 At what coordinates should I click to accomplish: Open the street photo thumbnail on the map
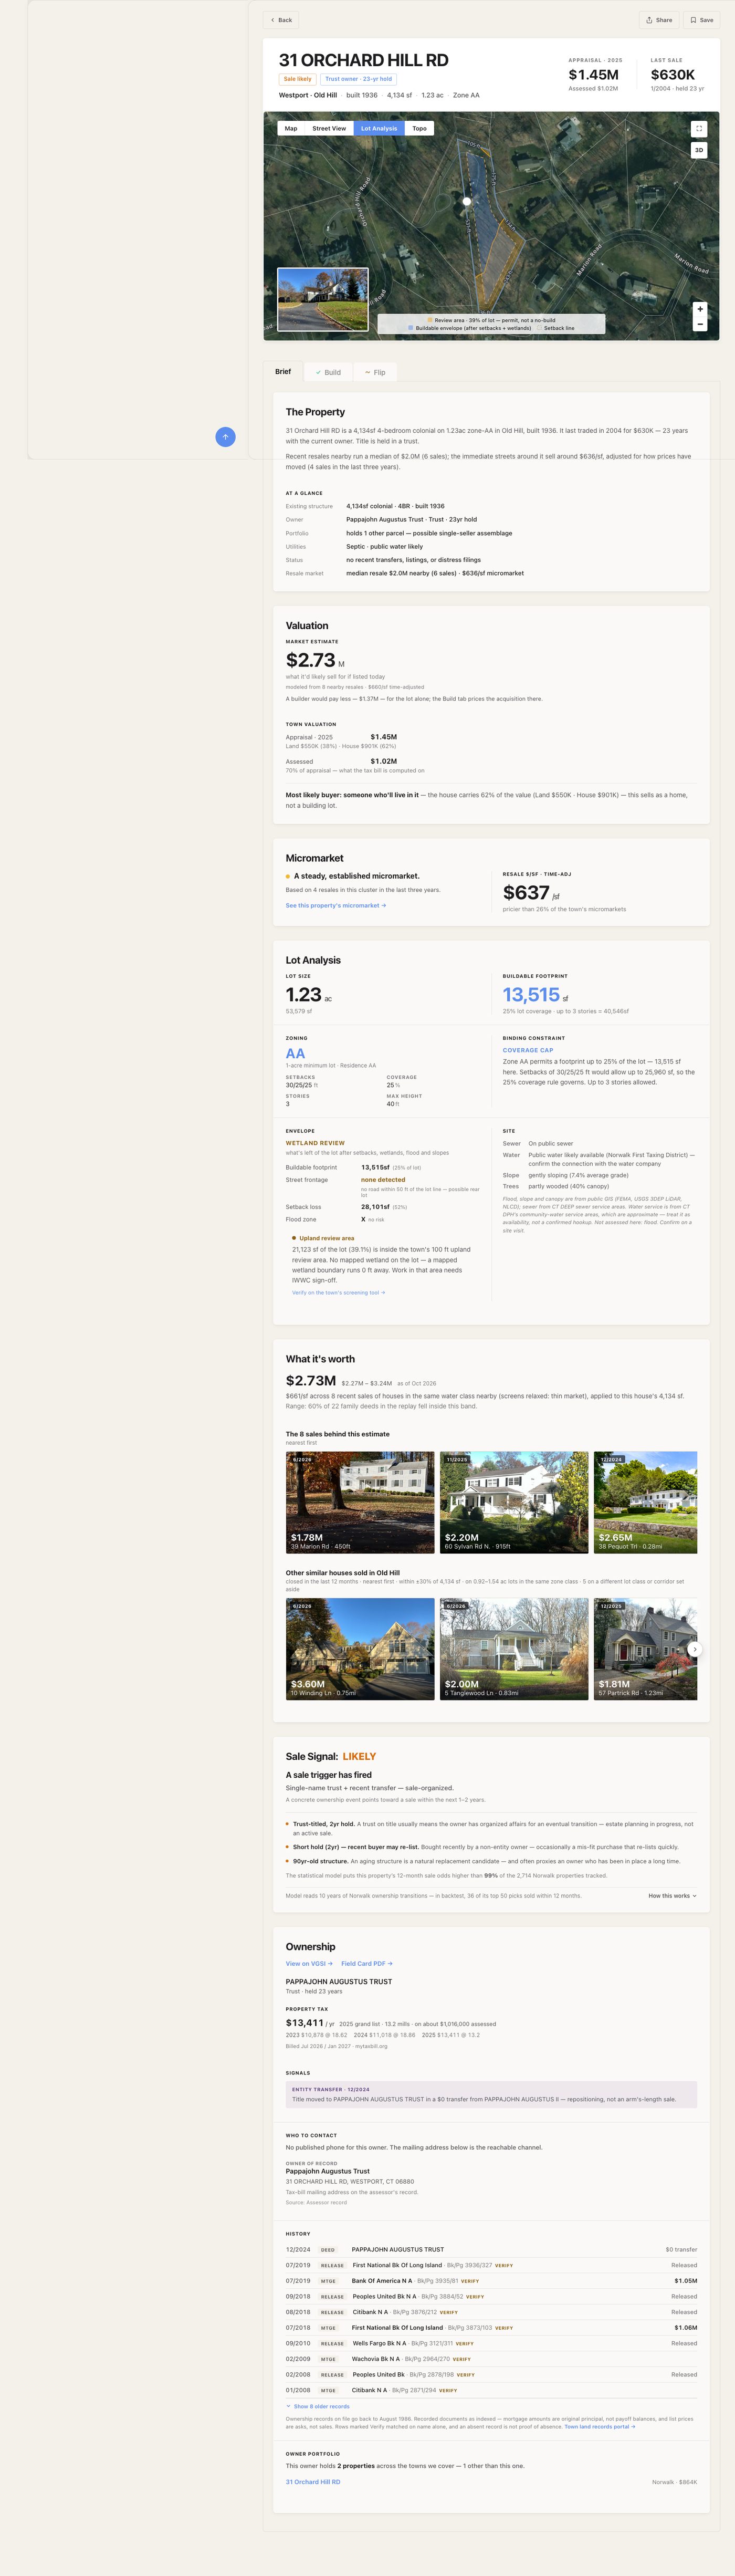coord(323,299)
